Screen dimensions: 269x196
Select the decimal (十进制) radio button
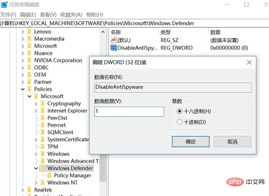coord(179,122)
